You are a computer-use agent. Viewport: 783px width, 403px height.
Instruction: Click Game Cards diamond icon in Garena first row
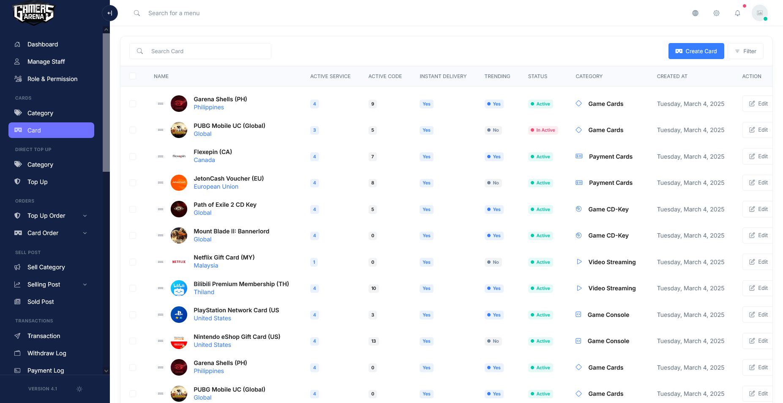click(579, 103)
